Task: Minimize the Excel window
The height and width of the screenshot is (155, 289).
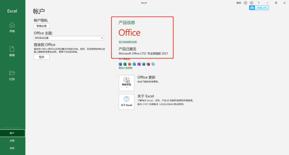Action: tap(267, 3)
